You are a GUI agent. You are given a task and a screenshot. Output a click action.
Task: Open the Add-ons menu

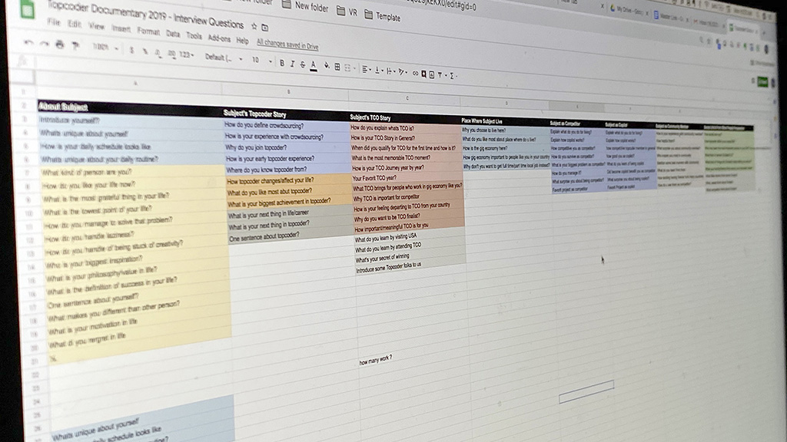[219, 38]
